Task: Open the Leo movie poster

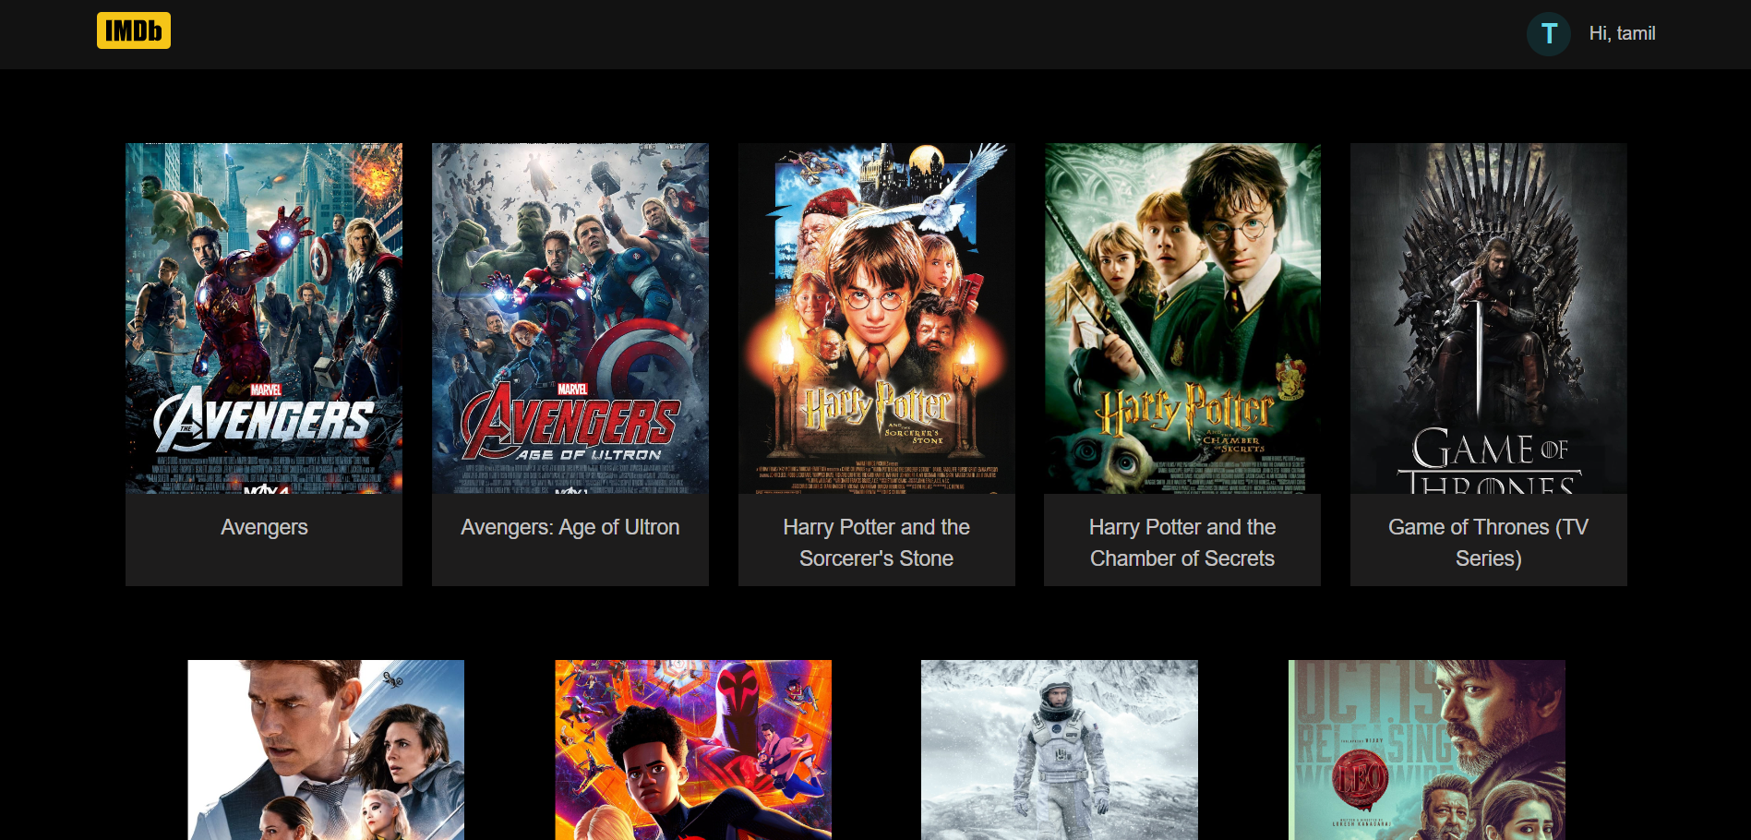Action: coord(1427,750)
